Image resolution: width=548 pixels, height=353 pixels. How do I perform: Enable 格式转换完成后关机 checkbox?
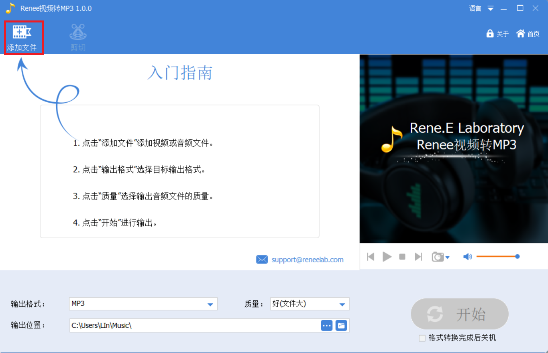point(422,338)
